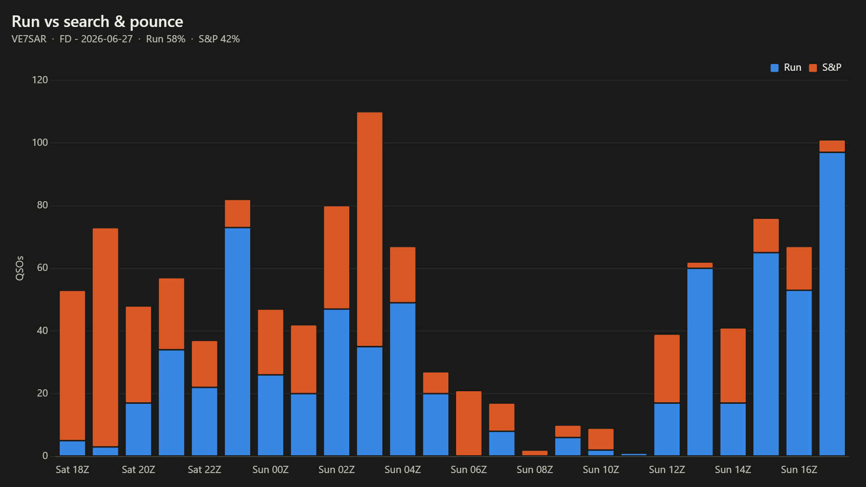866x487 pixels.
Task: Click the blue Run segment of Sun 04Z bar
Action: point(403,379)
